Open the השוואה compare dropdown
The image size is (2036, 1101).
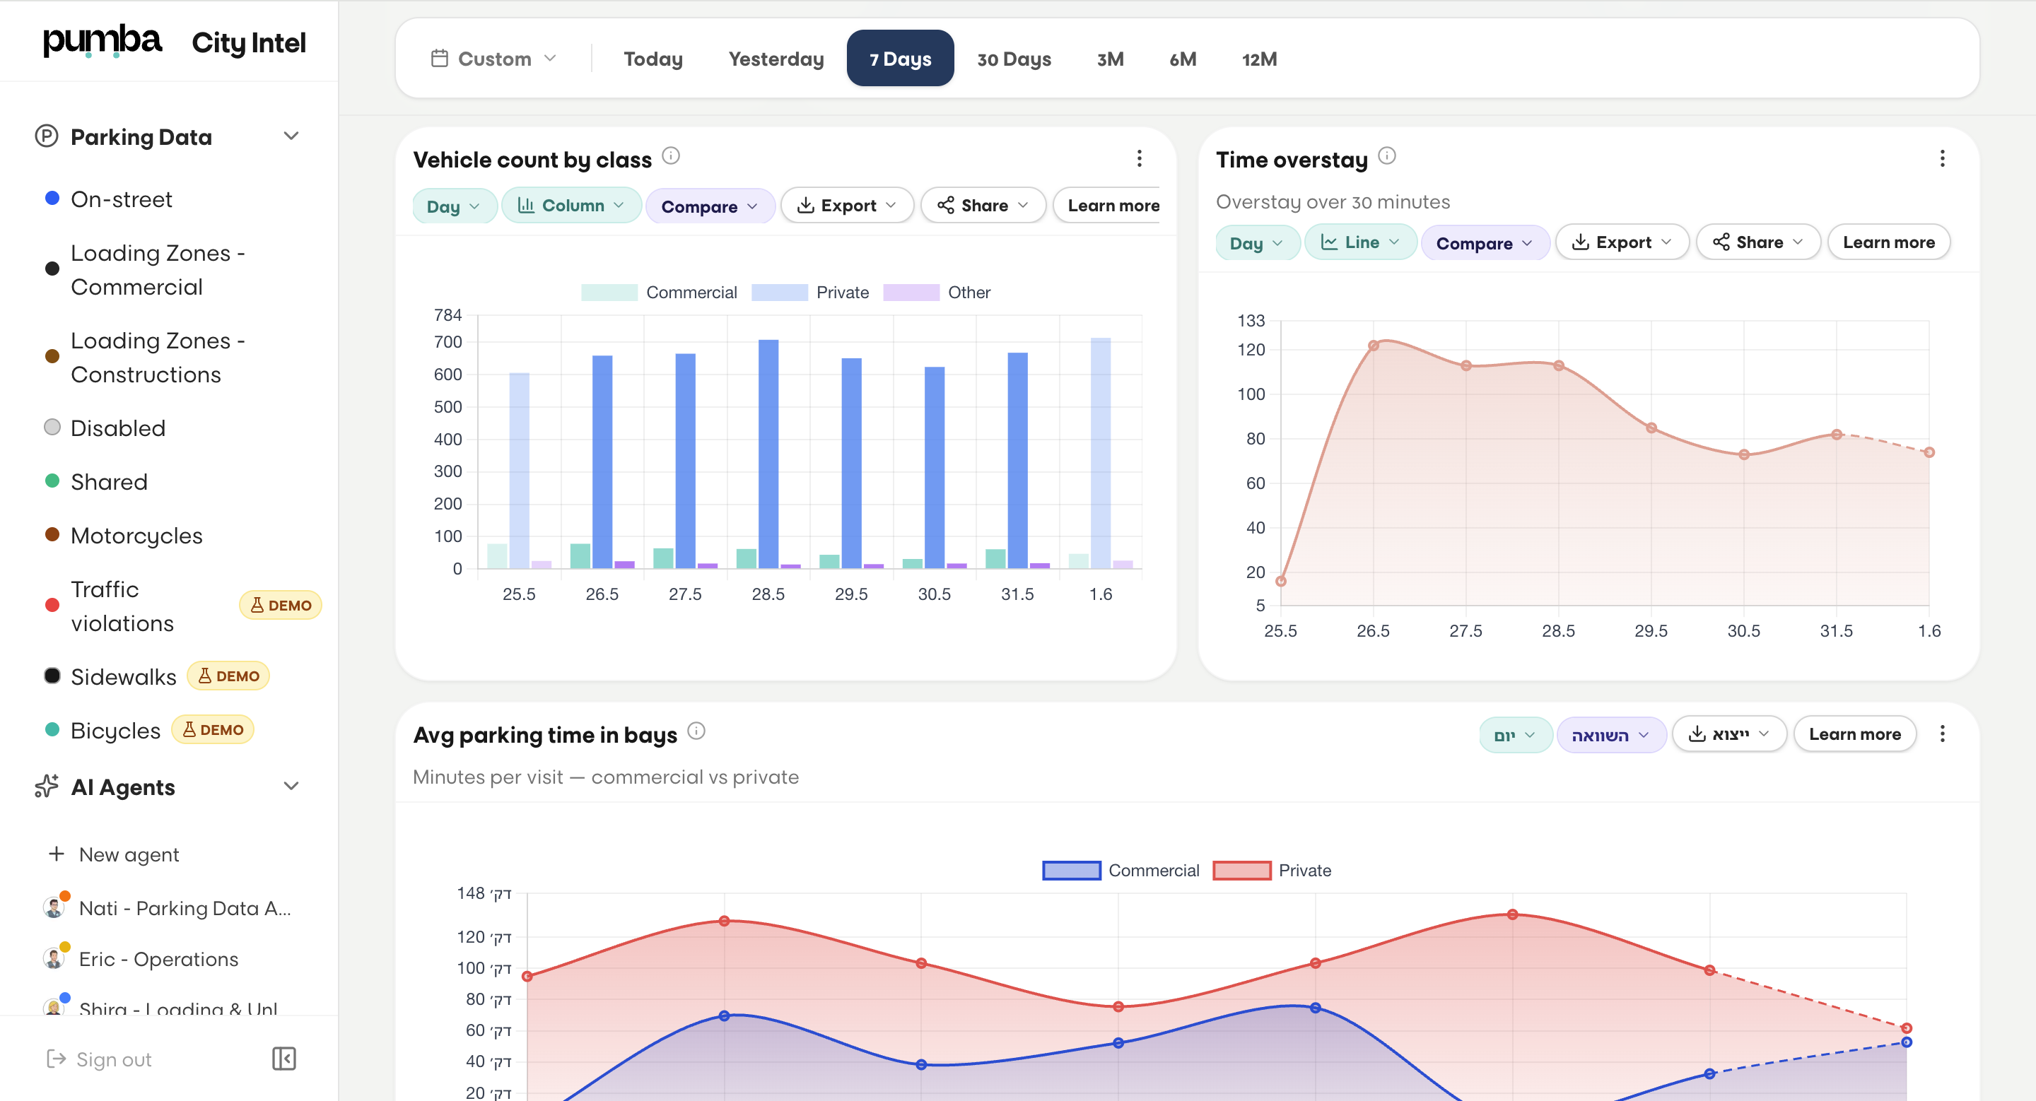(x=1612, y=734)
